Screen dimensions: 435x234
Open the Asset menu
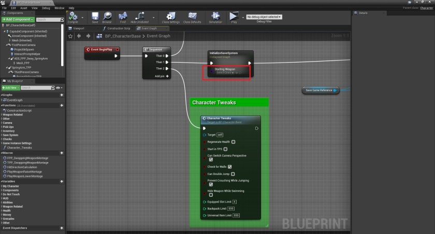click(24, 8)
